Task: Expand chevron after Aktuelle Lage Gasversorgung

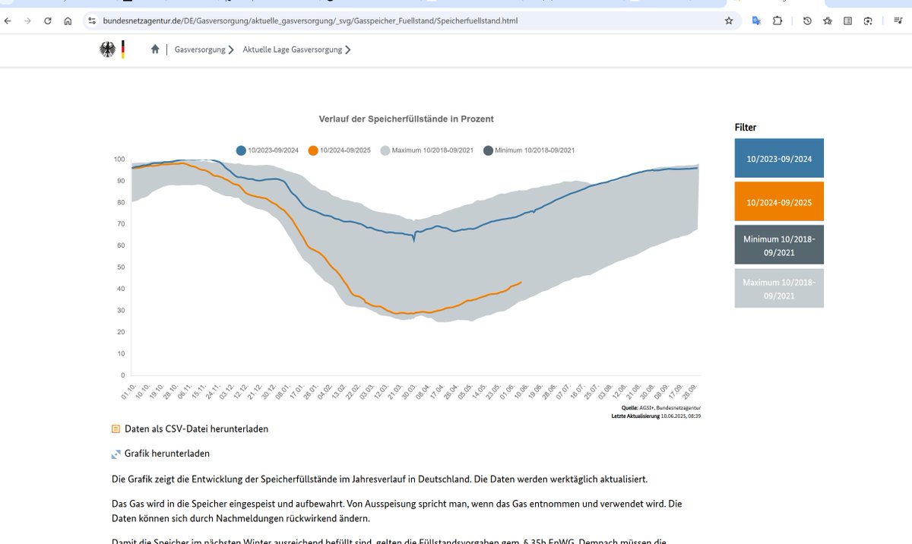Action: (x=348, y=50)
